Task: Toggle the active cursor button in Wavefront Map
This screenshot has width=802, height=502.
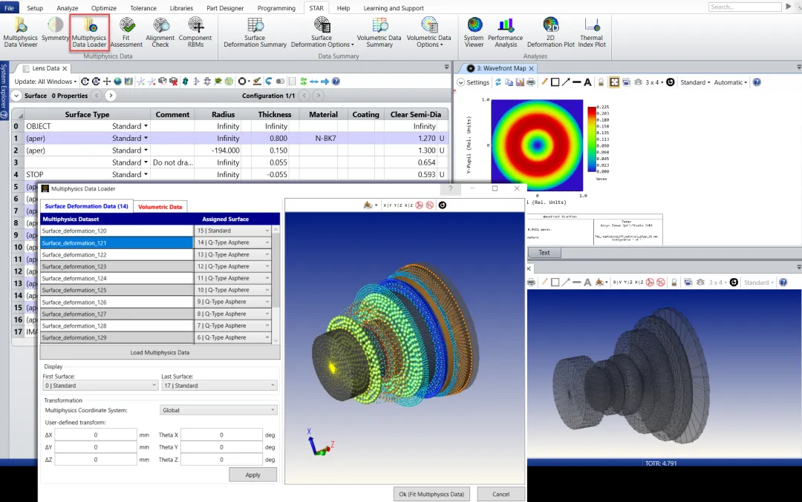Action: pos(614,82)
